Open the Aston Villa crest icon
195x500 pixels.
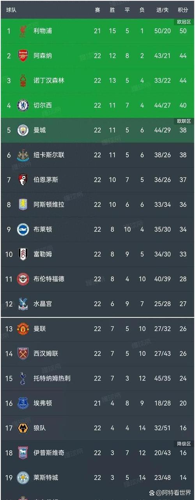pos(23,205)
